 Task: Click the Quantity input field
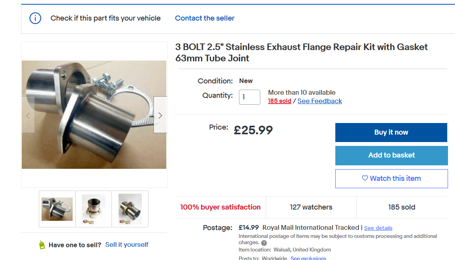pos(249,97)
